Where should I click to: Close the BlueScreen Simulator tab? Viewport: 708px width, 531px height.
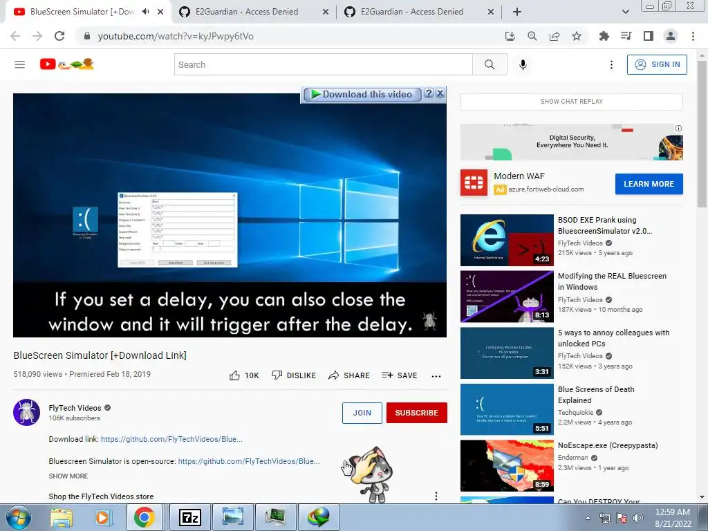click(x=160, y=12)
